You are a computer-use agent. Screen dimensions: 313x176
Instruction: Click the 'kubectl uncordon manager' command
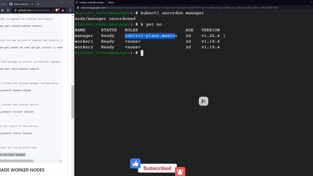pos(172,13)
